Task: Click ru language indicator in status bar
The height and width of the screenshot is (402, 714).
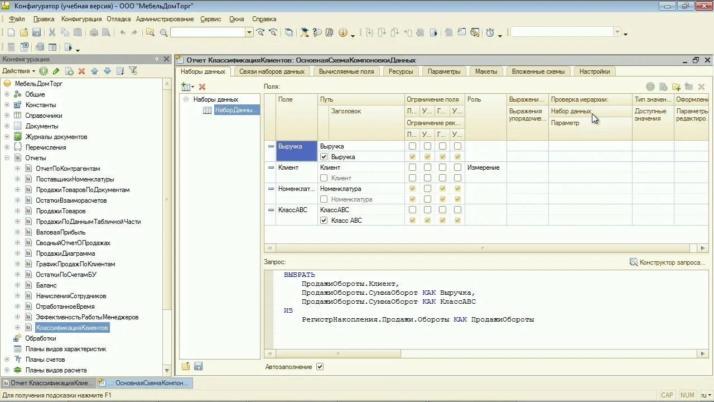Action: tap(705, 395)
